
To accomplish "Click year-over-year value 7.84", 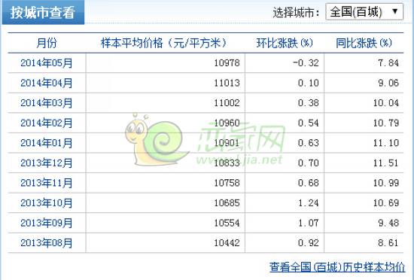I will [388, 63].
